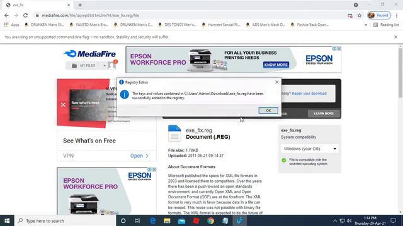Click OK in the Registry Editor dialog

tap(268, 110)
